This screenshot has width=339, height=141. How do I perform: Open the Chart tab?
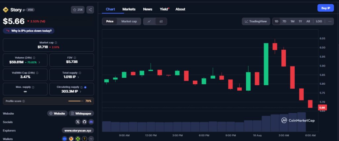coord(110,9)
